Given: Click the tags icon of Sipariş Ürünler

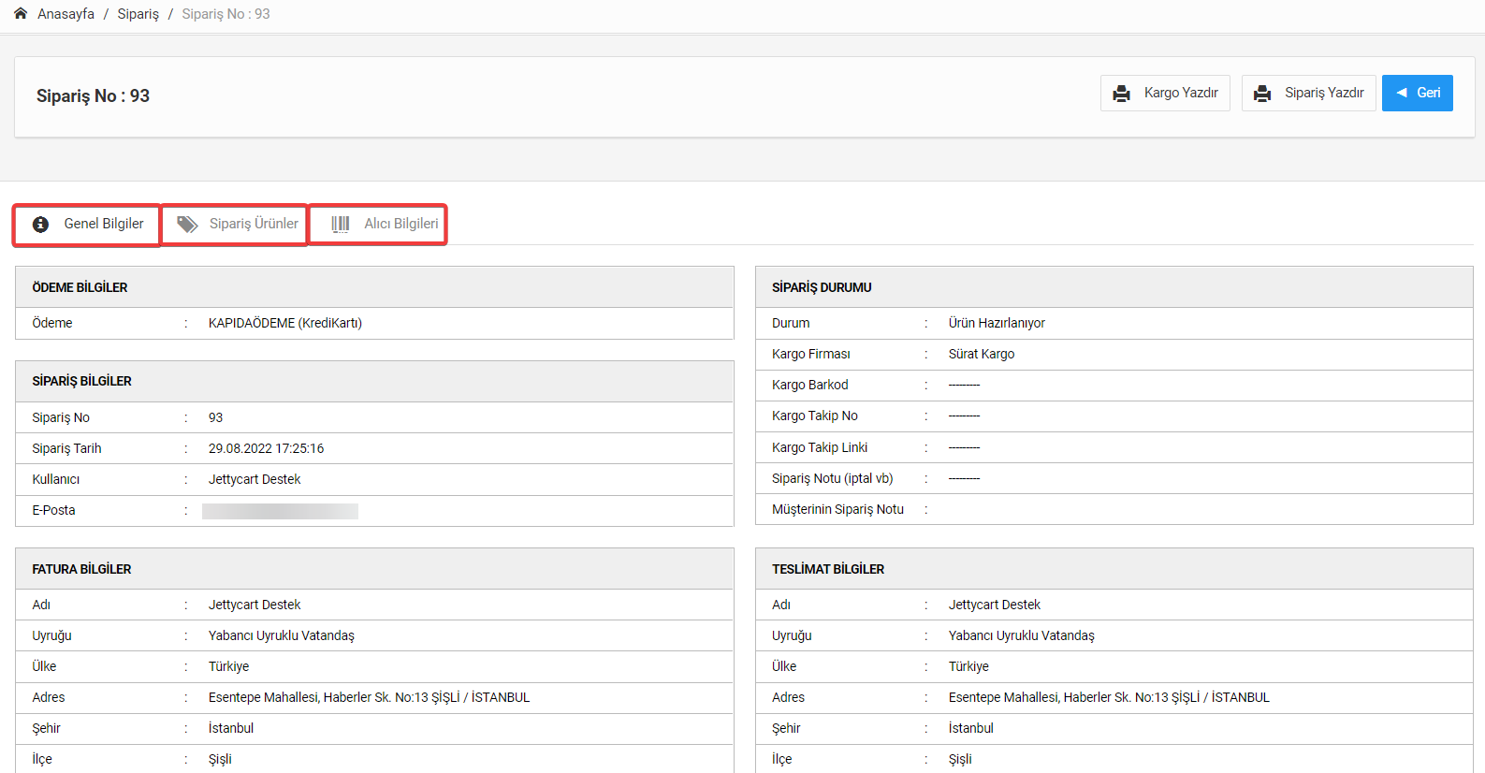Looking at the screenshot, I should click(187, 225).
